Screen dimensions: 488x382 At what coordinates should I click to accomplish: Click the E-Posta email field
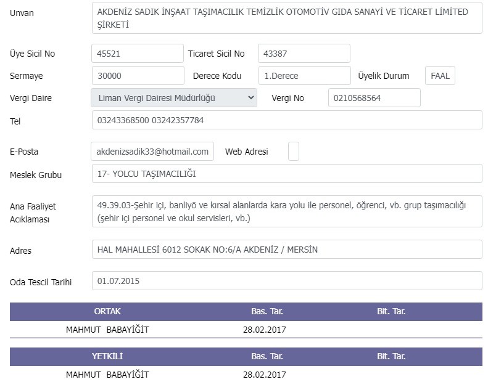tap(152, 151)
